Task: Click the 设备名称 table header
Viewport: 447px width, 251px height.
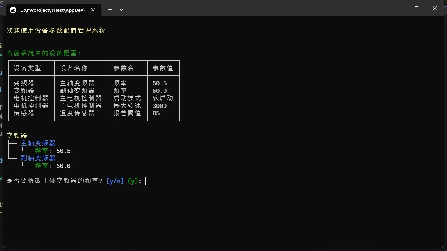Action: click(x=74, y=68)
